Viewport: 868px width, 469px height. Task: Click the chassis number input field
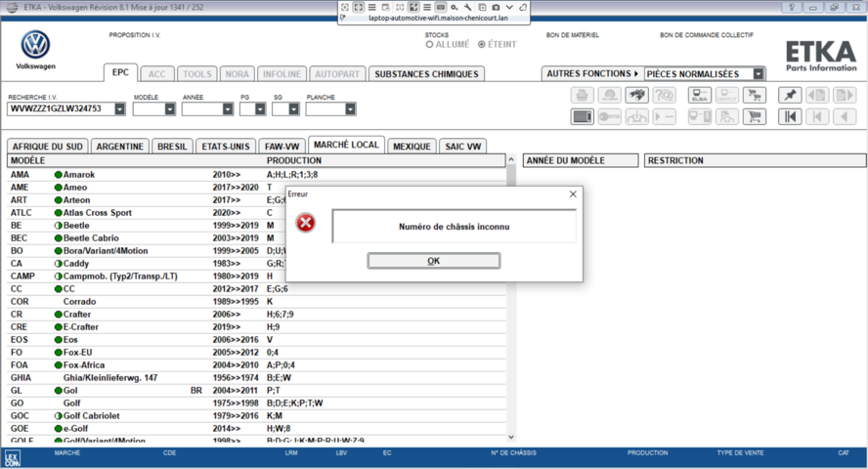tap(61, 109)
